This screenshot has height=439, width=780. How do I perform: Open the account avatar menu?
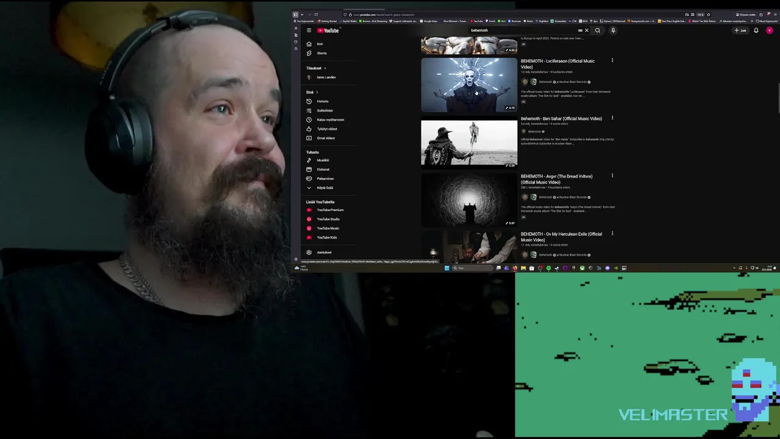click(x=770, y=30)
